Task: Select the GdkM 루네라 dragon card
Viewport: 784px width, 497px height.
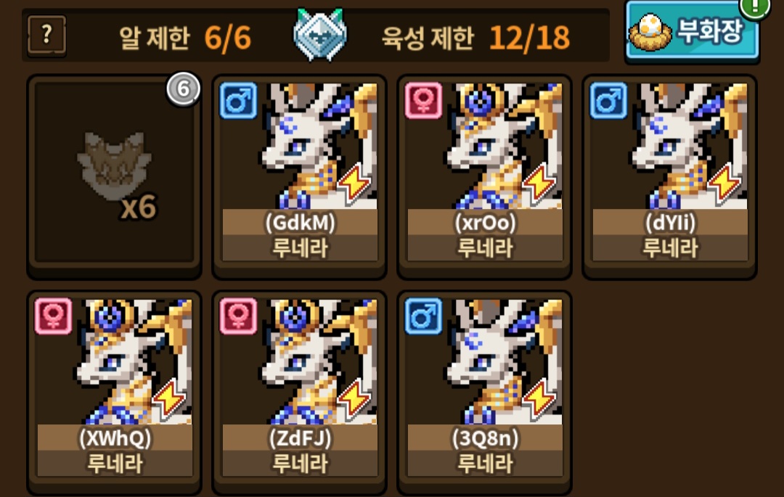Action: (300, 176)
